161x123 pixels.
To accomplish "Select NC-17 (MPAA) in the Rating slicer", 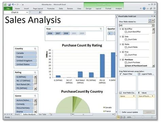I will point(24,81).
